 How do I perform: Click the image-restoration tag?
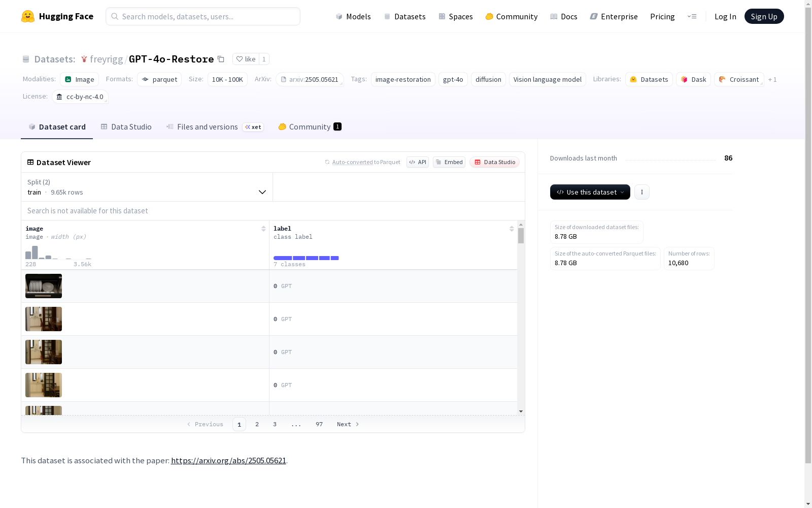click(x=403, y=79)
